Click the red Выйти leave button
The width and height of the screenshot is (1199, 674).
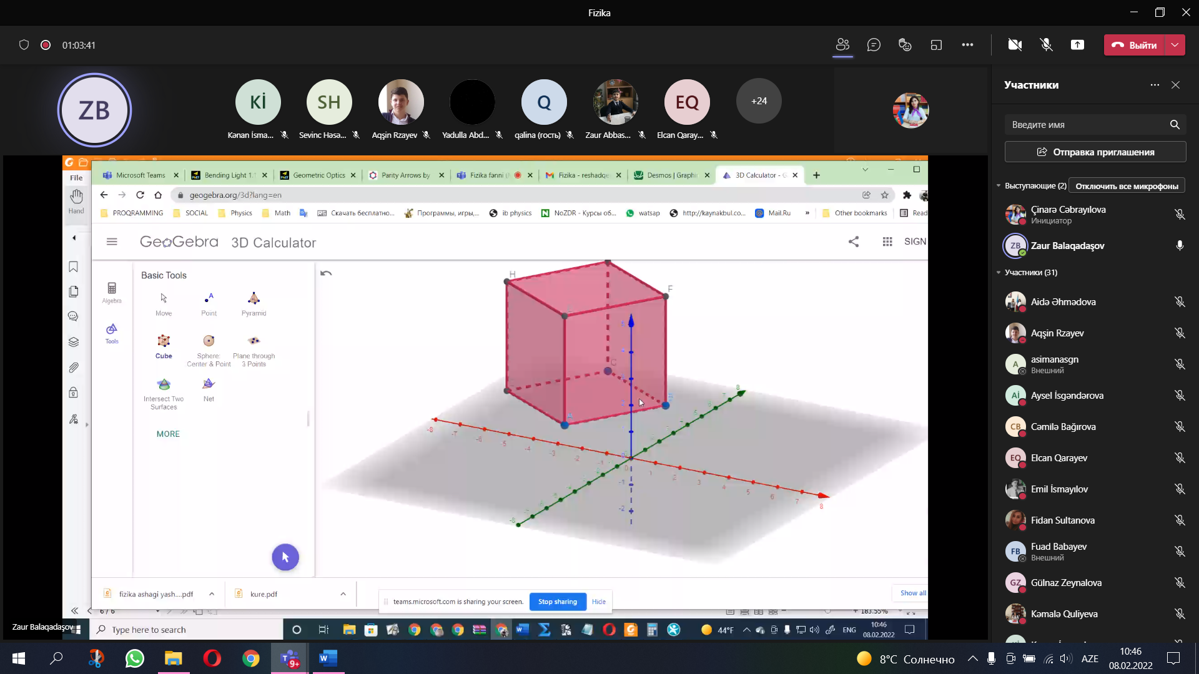pos(1135,45)
